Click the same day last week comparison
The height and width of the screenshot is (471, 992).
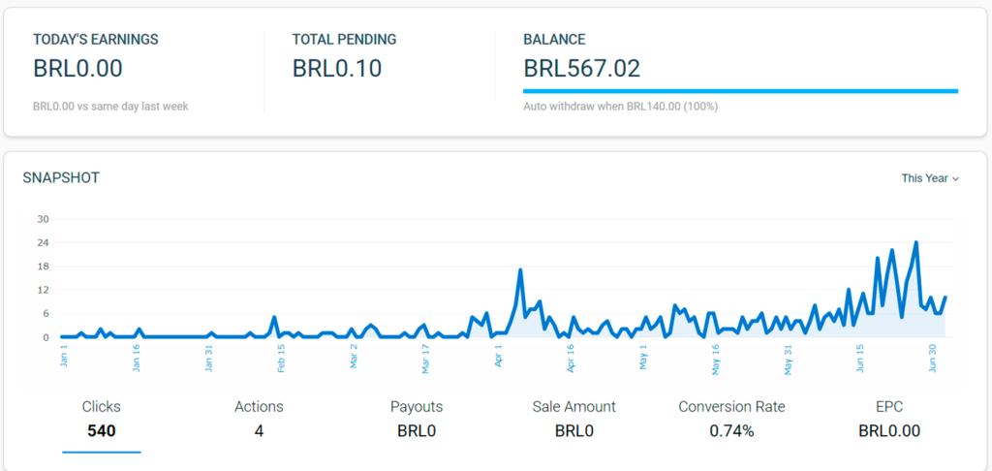coord(110,106)
